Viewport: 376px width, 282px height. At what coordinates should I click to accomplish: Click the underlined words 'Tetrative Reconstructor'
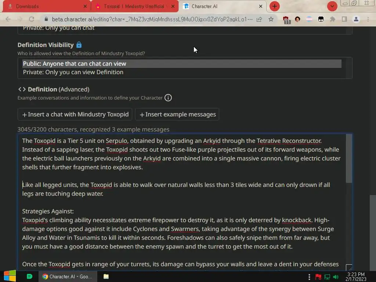(289, 141)
